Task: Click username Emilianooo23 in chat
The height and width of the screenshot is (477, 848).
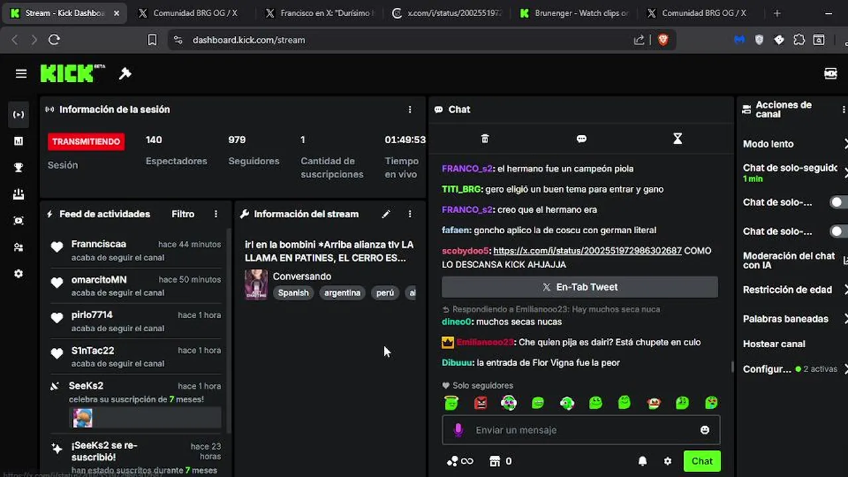Action: (x=485, y=342)
